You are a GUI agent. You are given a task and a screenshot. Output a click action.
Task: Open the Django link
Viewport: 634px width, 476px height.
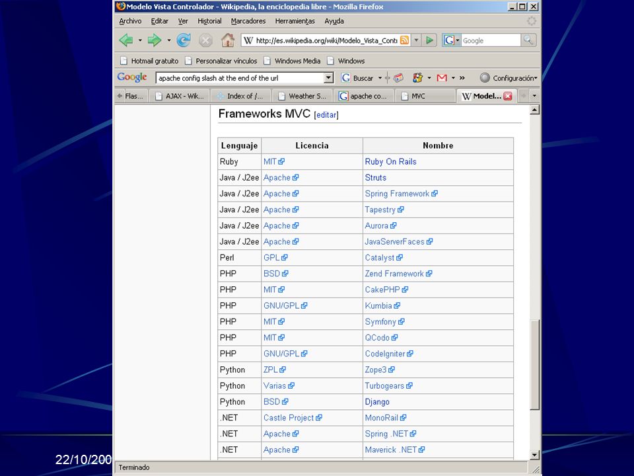pyautogui.click(x=377, y=402)
